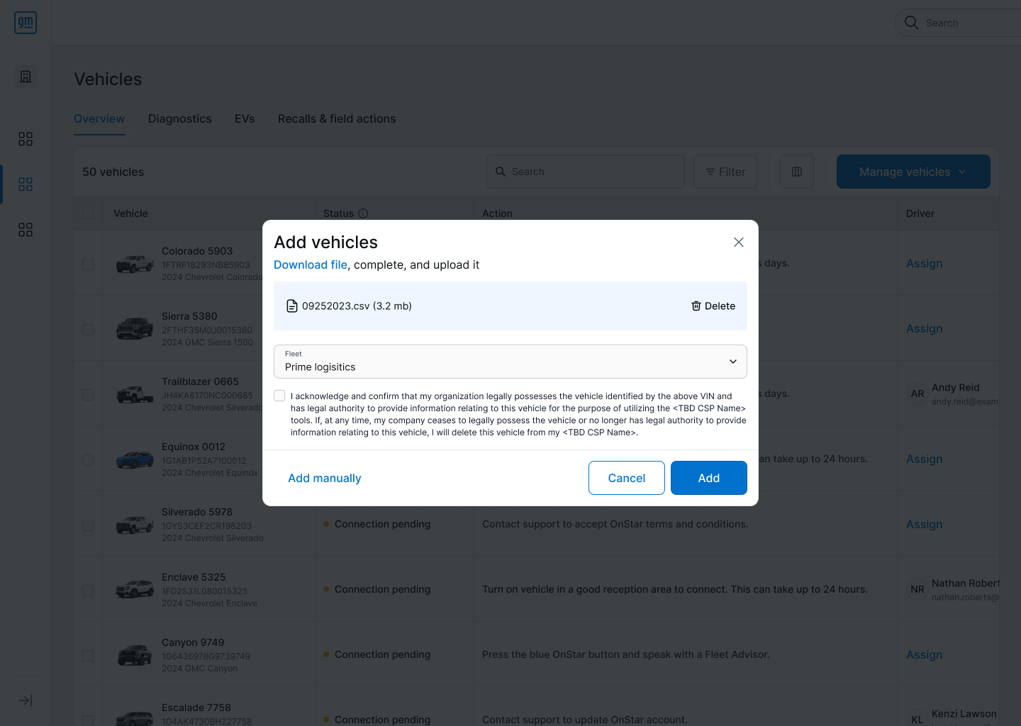Click the csv file document icon
1021x726 pixels.
coord(292,306)
